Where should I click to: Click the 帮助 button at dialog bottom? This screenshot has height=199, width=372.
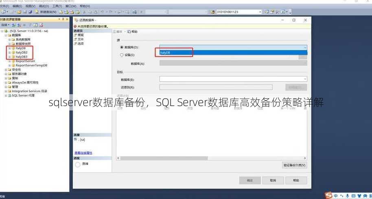[x=296, y=180]
